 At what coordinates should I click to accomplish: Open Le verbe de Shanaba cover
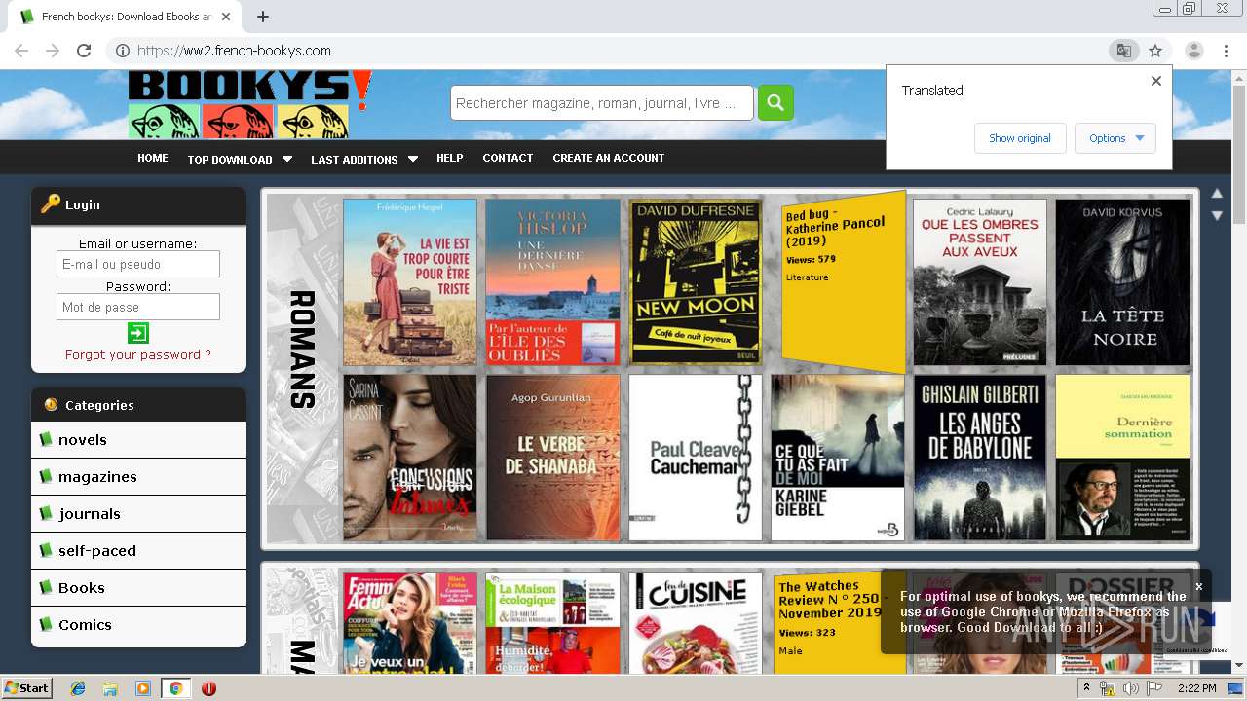[x=552, y=458]
